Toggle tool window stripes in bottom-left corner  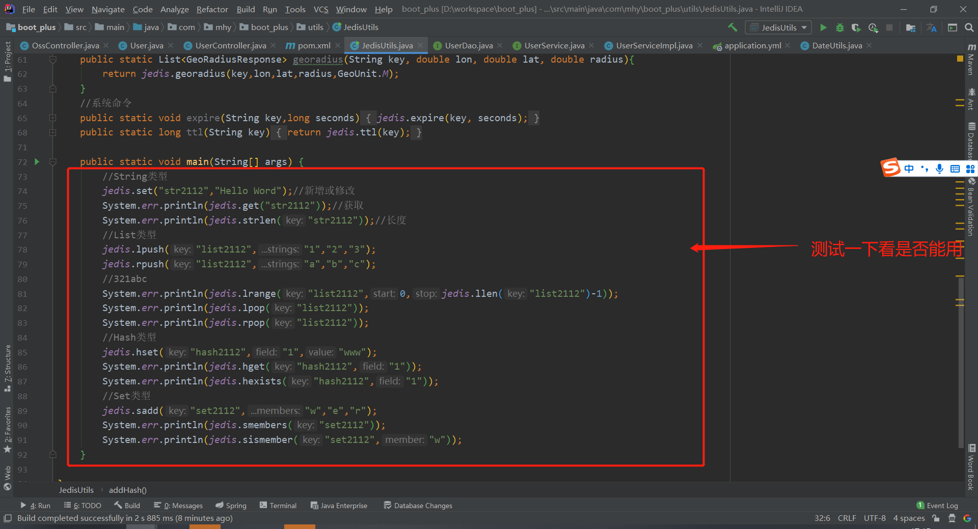click(x=7, y=518)
